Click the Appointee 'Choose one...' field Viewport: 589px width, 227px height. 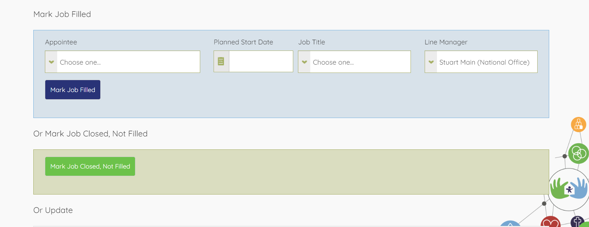(128, 62)
